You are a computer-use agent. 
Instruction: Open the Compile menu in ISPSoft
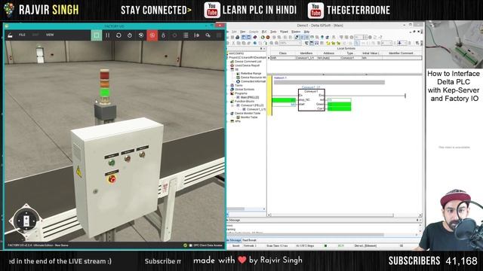click(x=254, y=32)
